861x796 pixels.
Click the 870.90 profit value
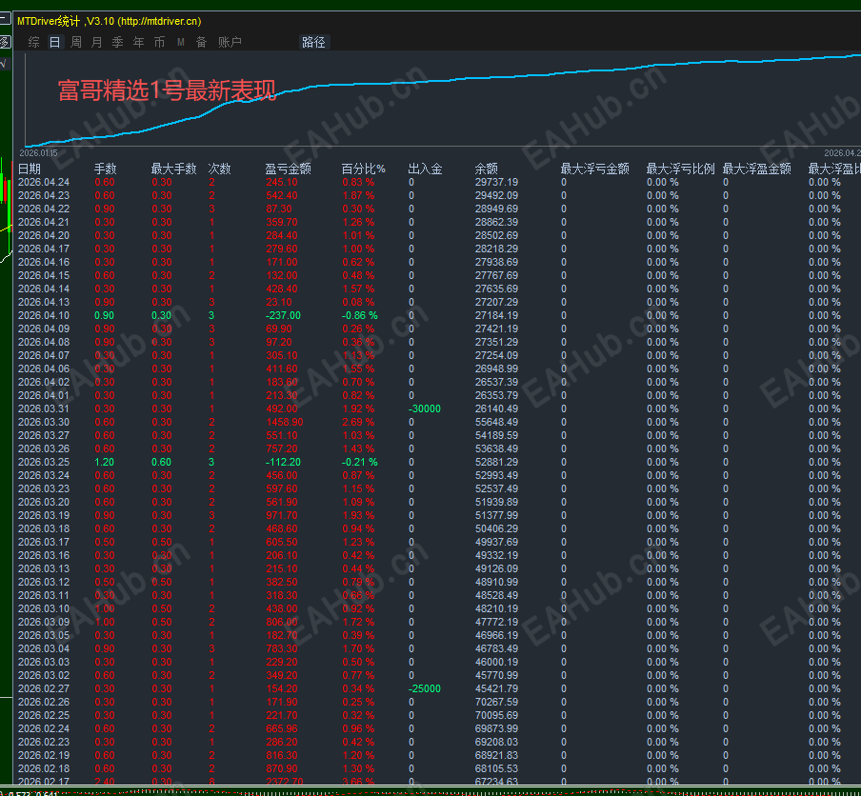[x=282, y=768]
